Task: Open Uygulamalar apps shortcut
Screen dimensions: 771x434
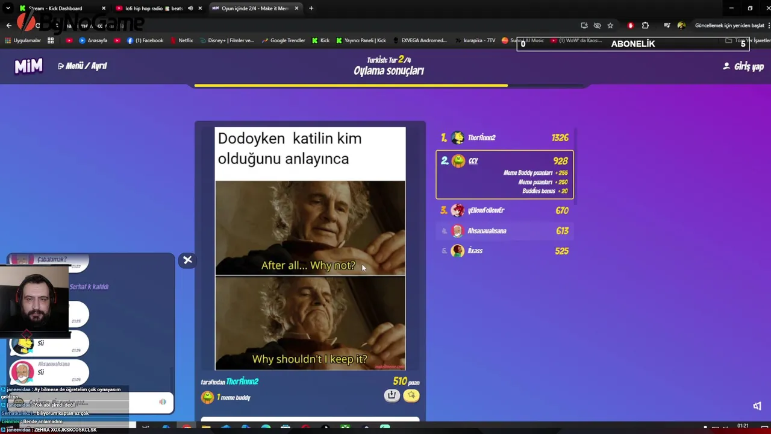Action: pyautogui.click(x=23, y=40)
